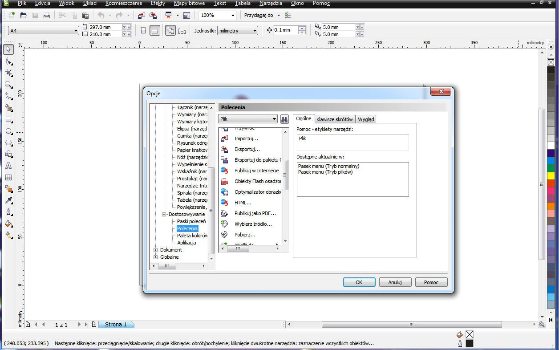Image resolution: width=559 pixels, height=350 pixels.
Task: Choose the Rectangle tool in the toolbox
Action: pos(8,119)
